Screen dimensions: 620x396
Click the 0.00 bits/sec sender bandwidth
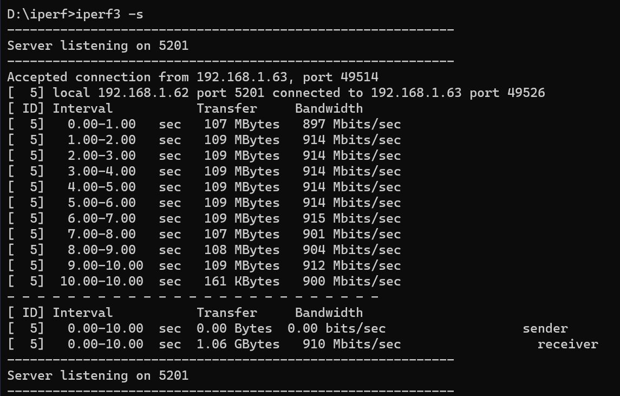(336, 328)
